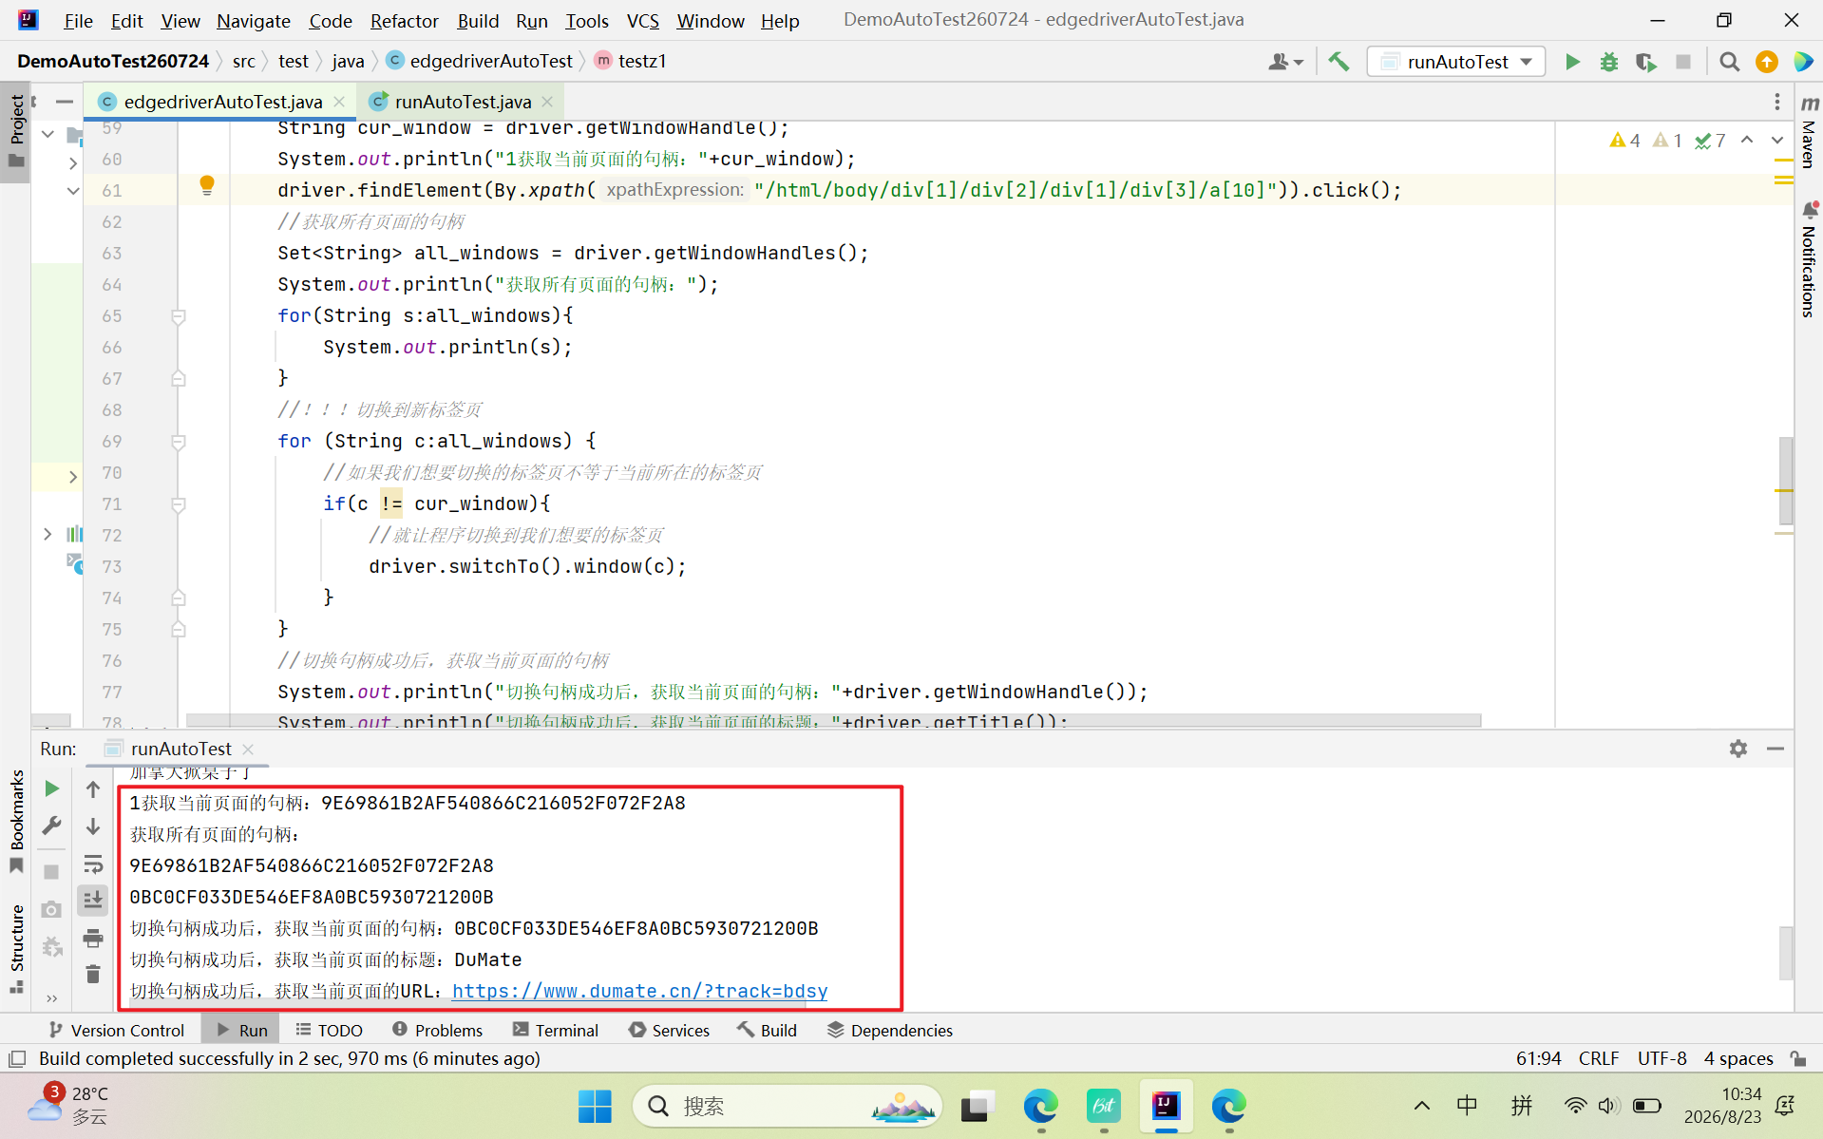Collapse the for loop at line 65
This screenshot has height=1139, width=1823.
[178, 315]
